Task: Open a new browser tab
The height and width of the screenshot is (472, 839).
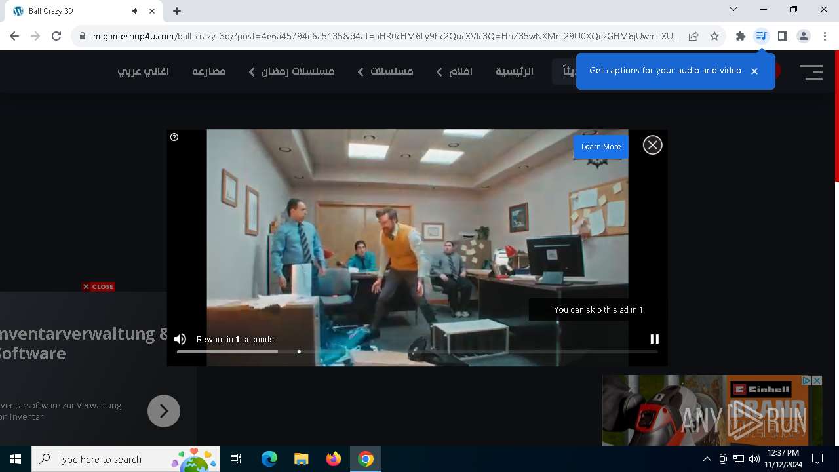Action: [177, 11]
